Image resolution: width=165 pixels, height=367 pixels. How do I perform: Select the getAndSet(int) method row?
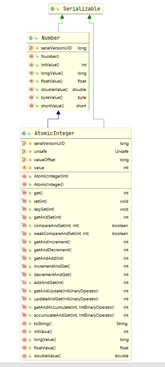pyautogui.click(x=76, y=217)
